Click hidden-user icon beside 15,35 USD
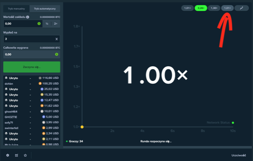Viewport: 253px width, 161px height. (6, 95)
